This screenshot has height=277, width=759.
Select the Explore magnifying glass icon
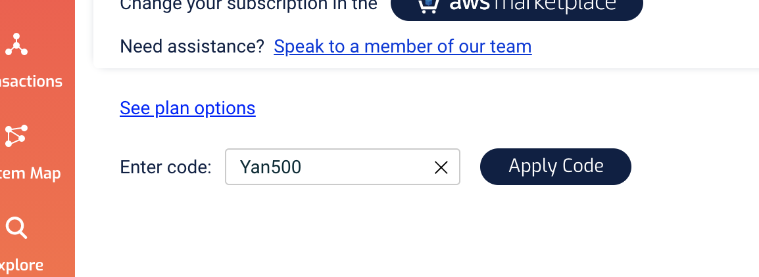[x=16, y=228]
